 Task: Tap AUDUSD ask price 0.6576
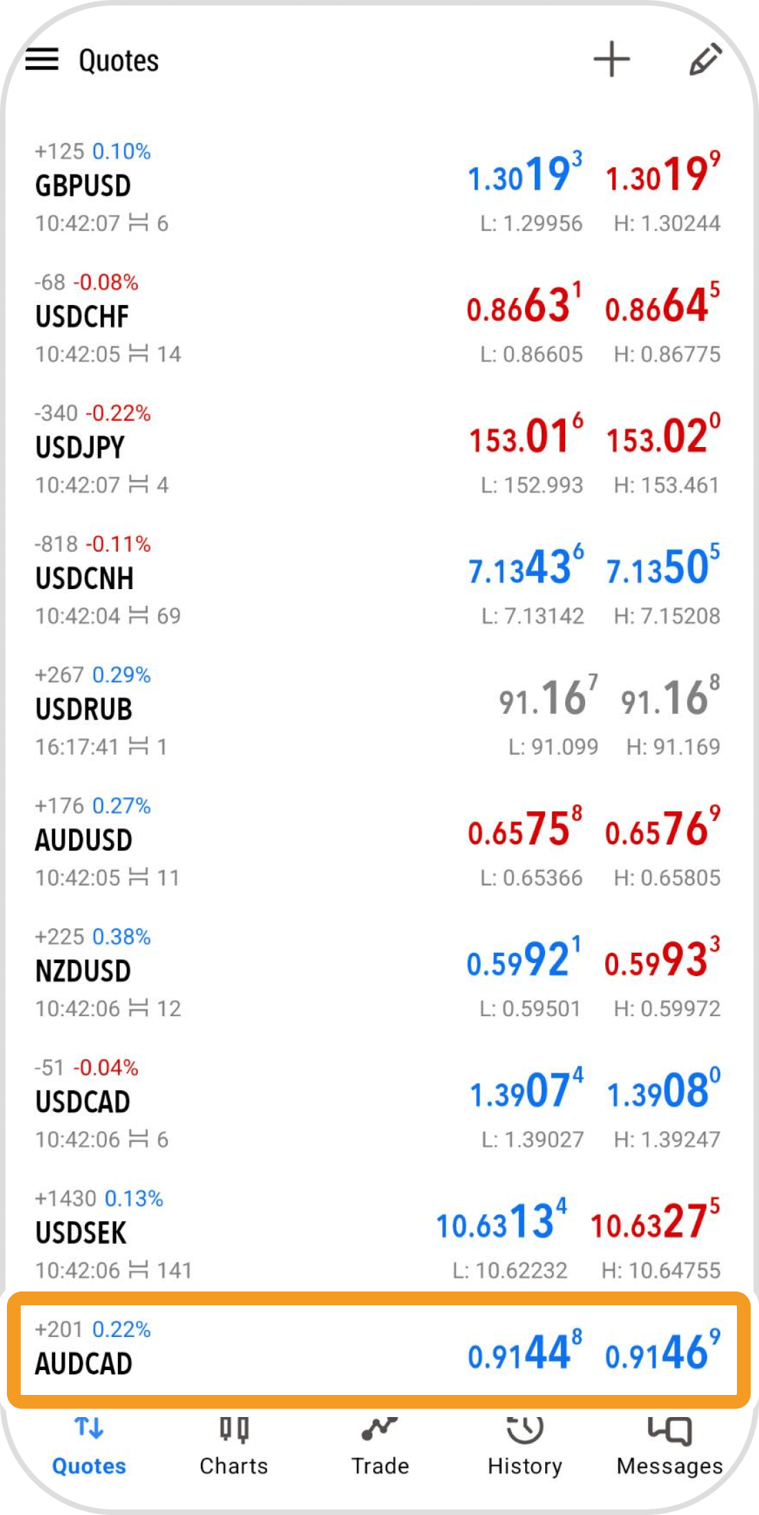663,828
